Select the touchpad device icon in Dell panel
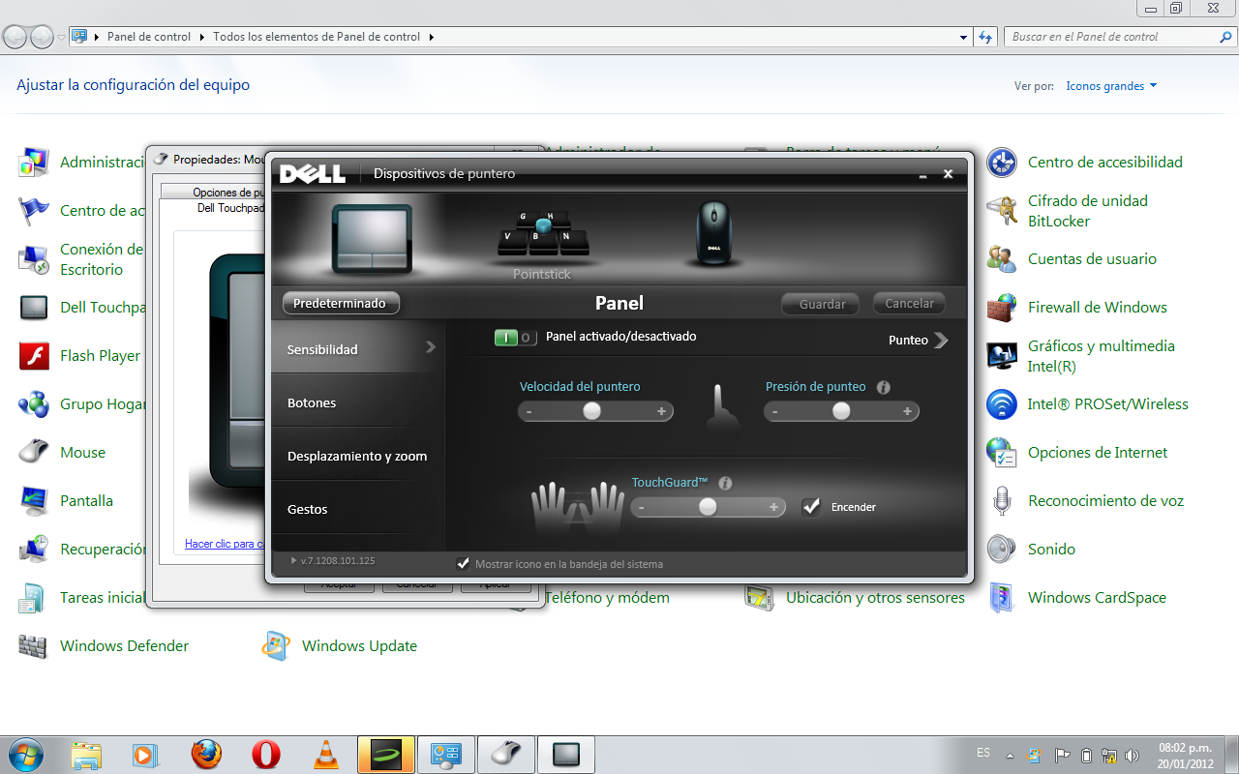1239x774 pixels. [373, 238]
